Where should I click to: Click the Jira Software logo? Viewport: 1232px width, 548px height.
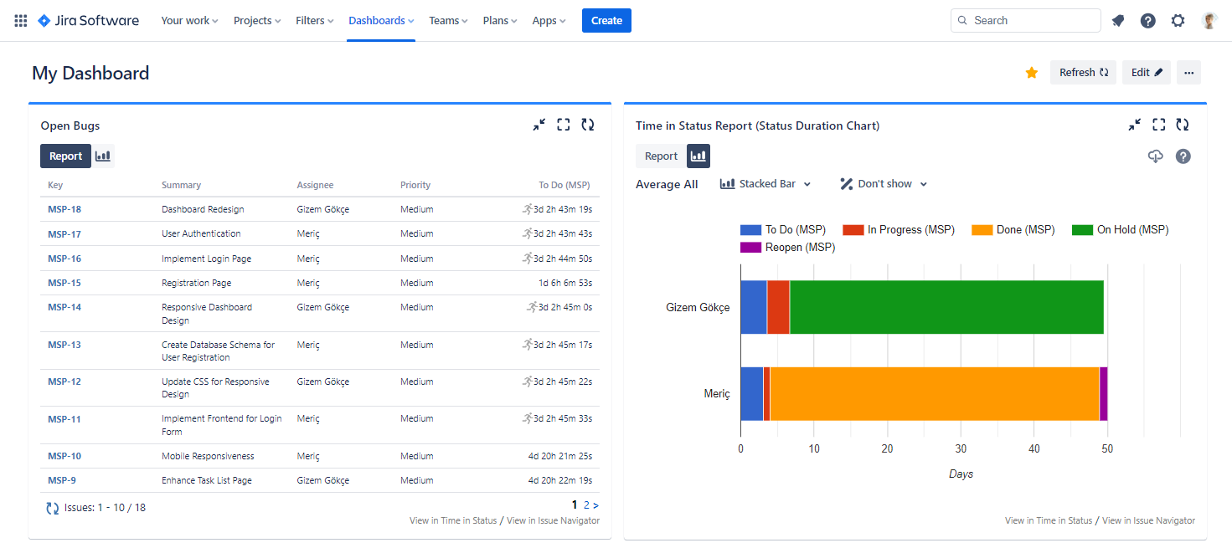point(87,20)
